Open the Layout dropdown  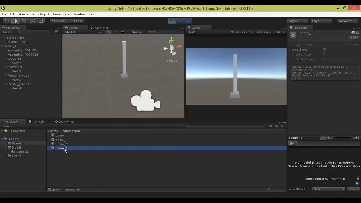point(321,21)
